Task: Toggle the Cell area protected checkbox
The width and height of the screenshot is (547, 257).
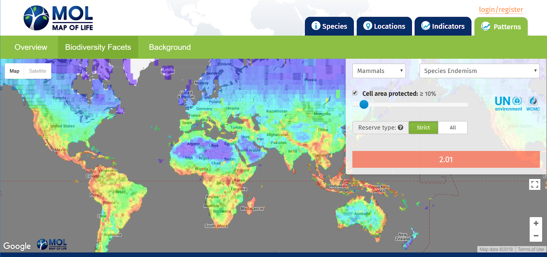Action: 355,93
